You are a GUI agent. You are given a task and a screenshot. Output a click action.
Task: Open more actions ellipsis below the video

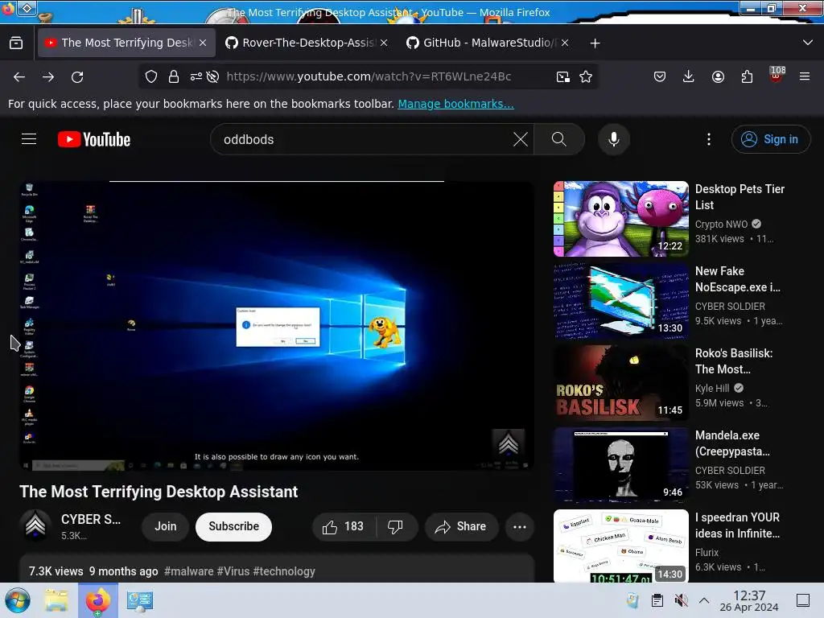[520, 526]
